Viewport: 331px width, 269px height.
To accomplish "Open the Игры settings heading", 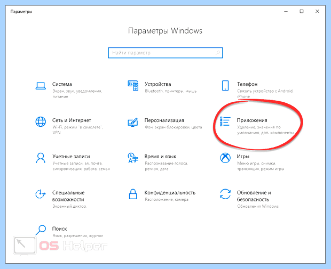I will (x=243, y=157).
